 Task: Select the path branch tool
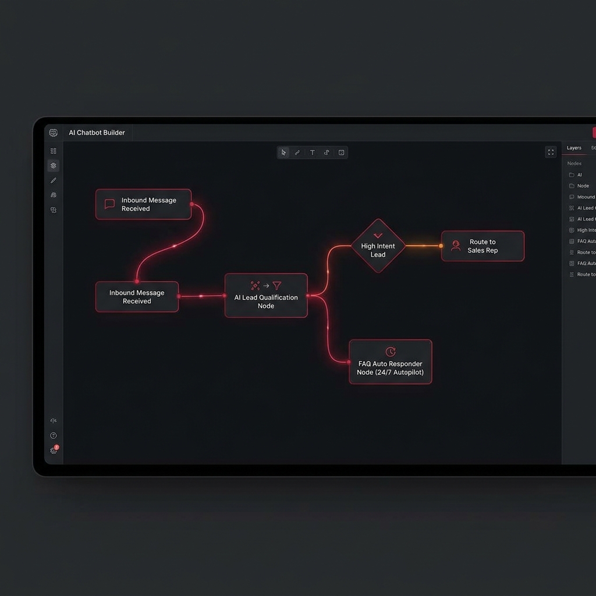327,152
